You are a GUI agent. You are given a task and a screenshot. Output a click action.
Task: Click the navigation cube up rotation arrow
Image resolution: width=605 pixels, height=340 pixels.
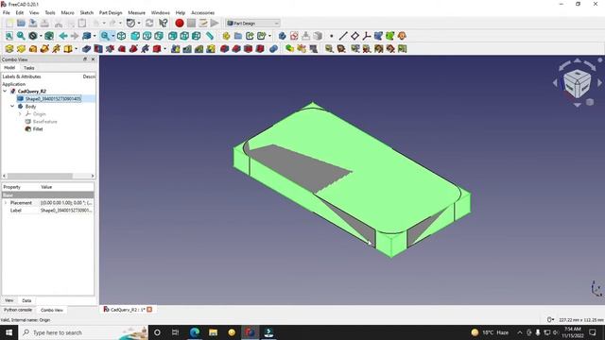578,60
